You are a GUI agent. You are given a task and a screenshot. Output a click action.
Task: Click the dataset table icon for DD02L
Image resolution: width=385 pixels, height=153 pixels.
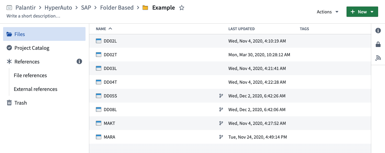coord(99,41)
